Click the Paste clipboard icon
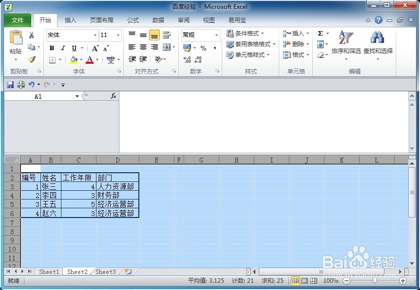420x290 pixels. (x=16, y=37)
